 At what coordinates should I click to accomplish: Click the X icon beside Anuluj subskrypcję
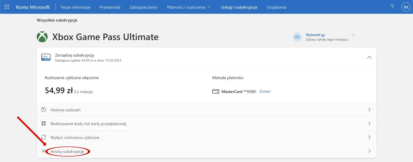tap(44, 151)
